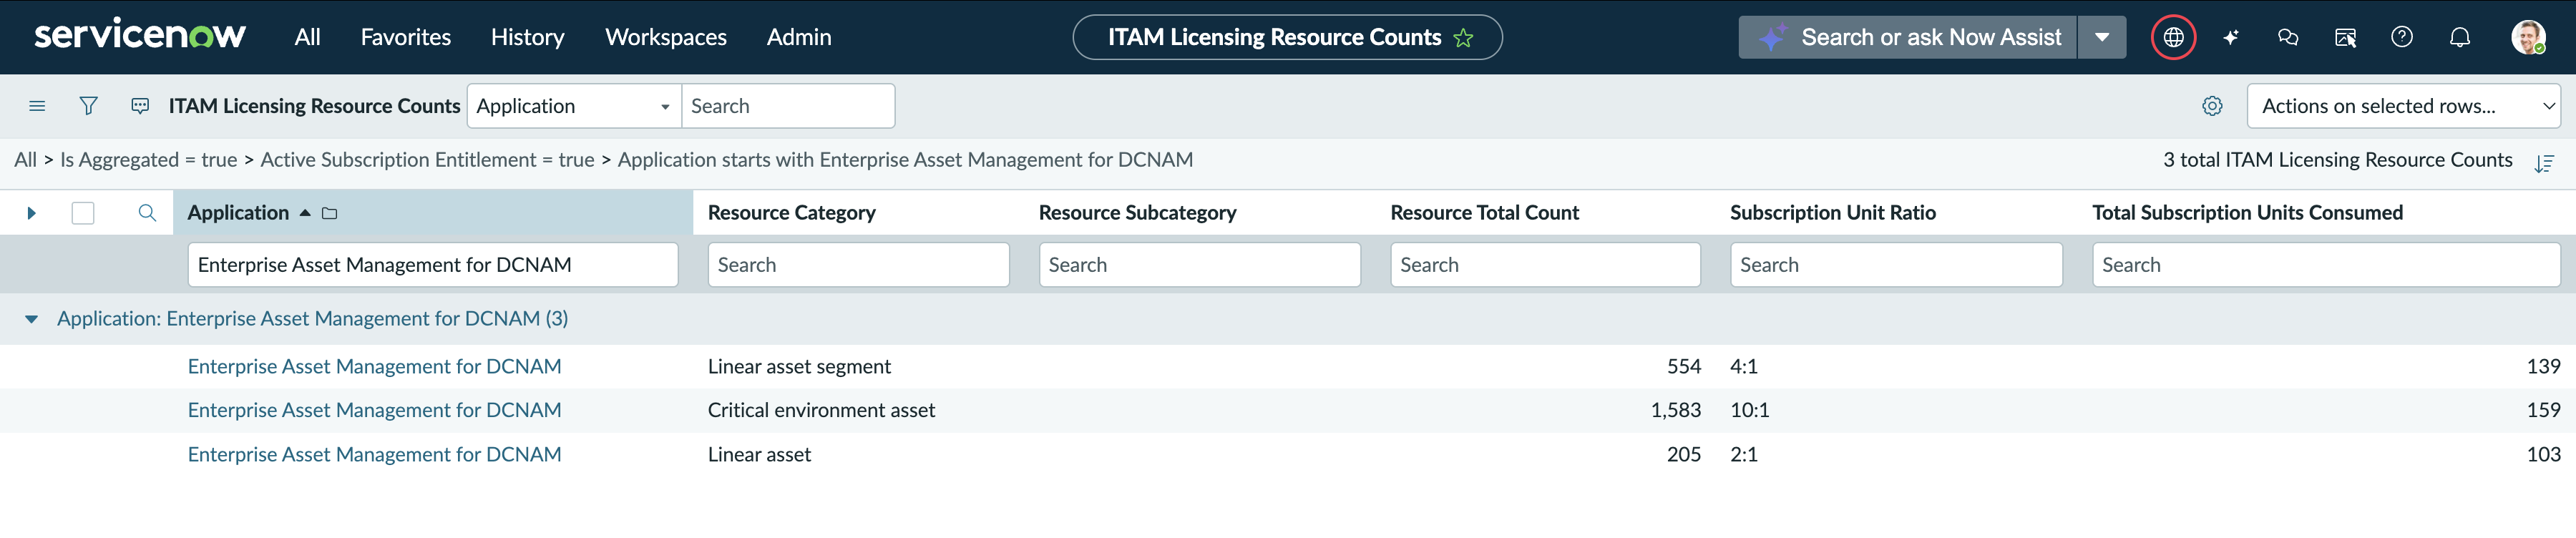Viewport: 2576px width, 538px height.
Task: Toggle the column search magnifier icon
Action: coord(147,213)
